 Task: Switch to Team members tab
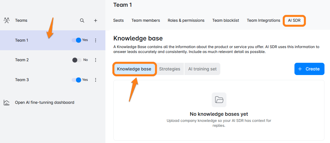(146, 21)
